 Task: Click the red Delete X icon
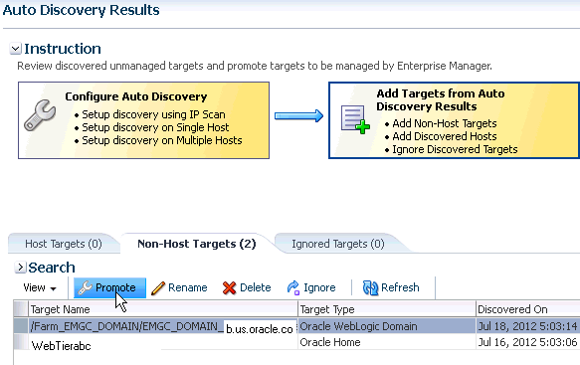click(x=230, y=288)
